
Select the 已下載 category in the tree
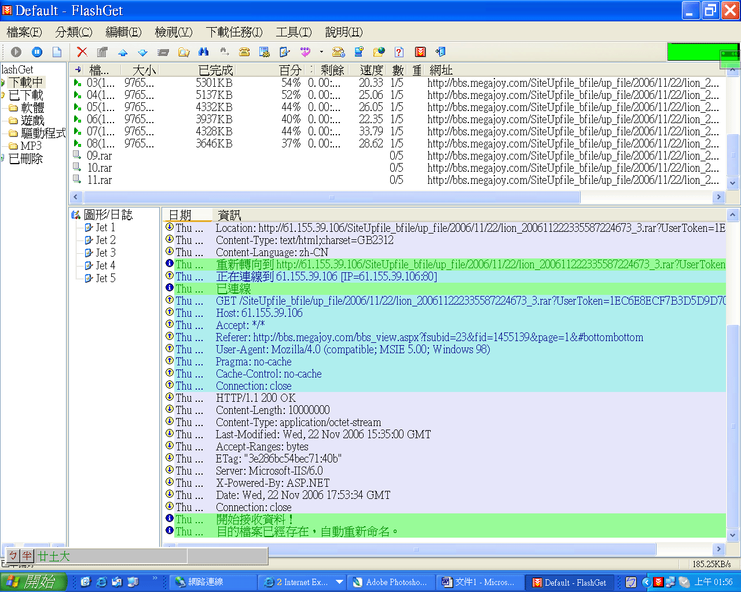pos(26,95)
